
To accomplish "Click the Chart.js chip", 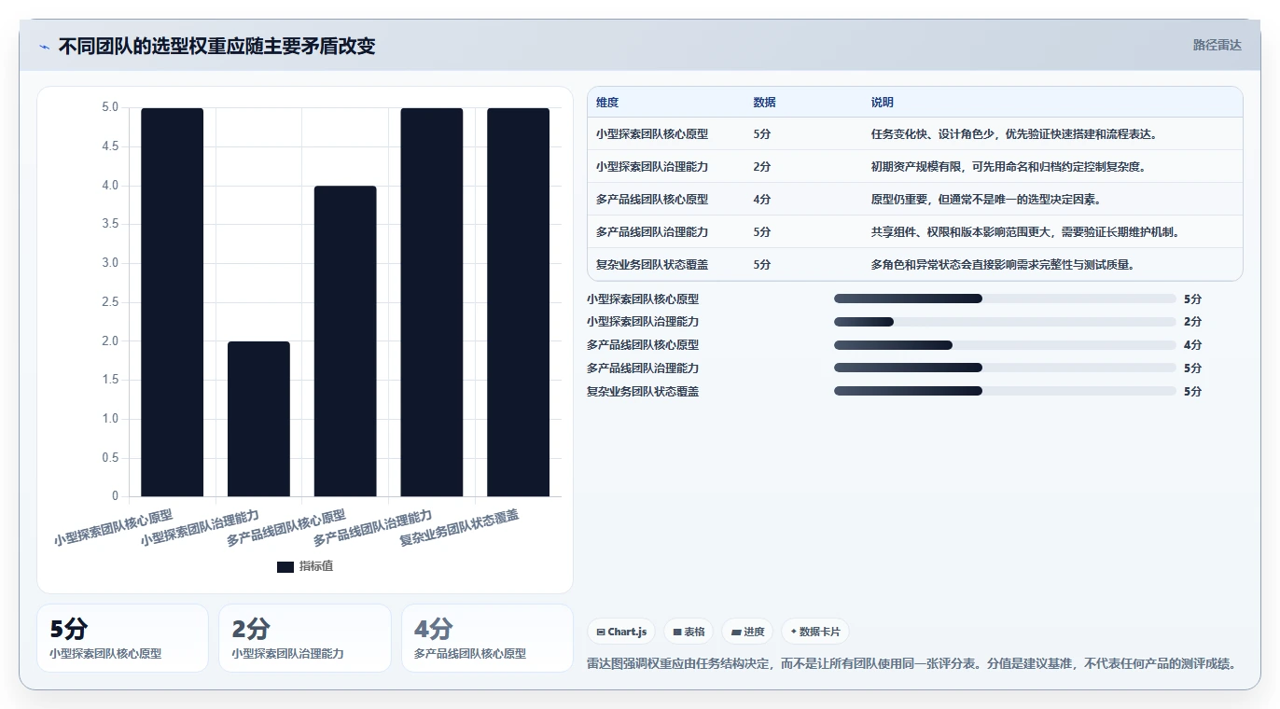I will (621, 632).
